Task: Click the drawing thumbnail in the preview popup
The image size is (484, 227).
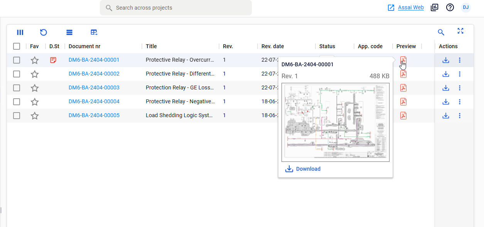Action: (336, 122)
